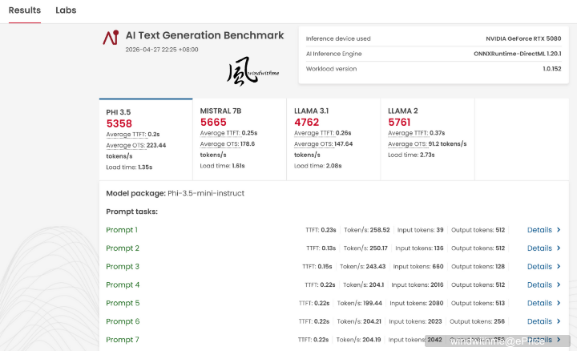Image resolution: width=577 pixels, height=351 pixels.
Task: Open the Labs tab
Action: click(x=66, y=10)
